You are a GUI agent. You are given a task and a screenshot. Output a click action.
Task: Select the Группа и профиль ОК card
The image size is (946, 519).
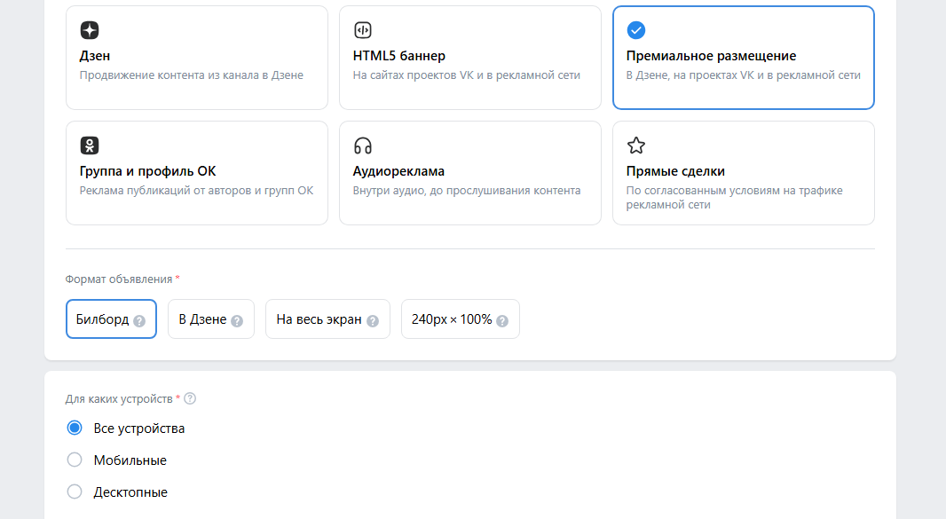[197, 173]
